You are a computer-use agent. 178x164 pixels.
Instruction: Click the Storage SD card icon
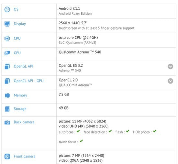[x=7, y=109]
